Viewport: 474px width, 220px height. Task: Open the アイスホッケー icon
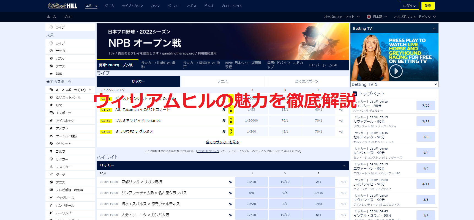(x=51, y=120)
